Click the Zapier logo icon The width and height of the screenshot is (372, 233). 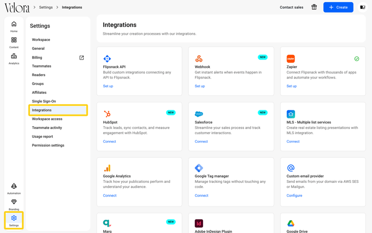pos(290,59)
